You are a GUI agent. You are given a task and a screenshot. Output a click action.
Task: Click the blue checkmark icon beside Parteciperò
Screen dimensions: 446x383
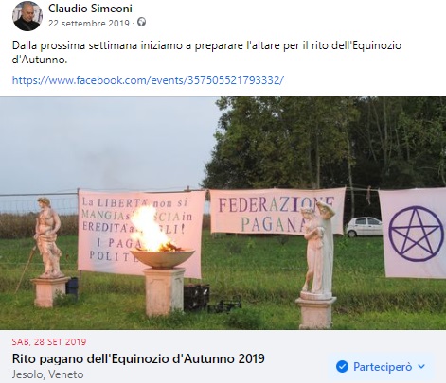pos(342,367)
